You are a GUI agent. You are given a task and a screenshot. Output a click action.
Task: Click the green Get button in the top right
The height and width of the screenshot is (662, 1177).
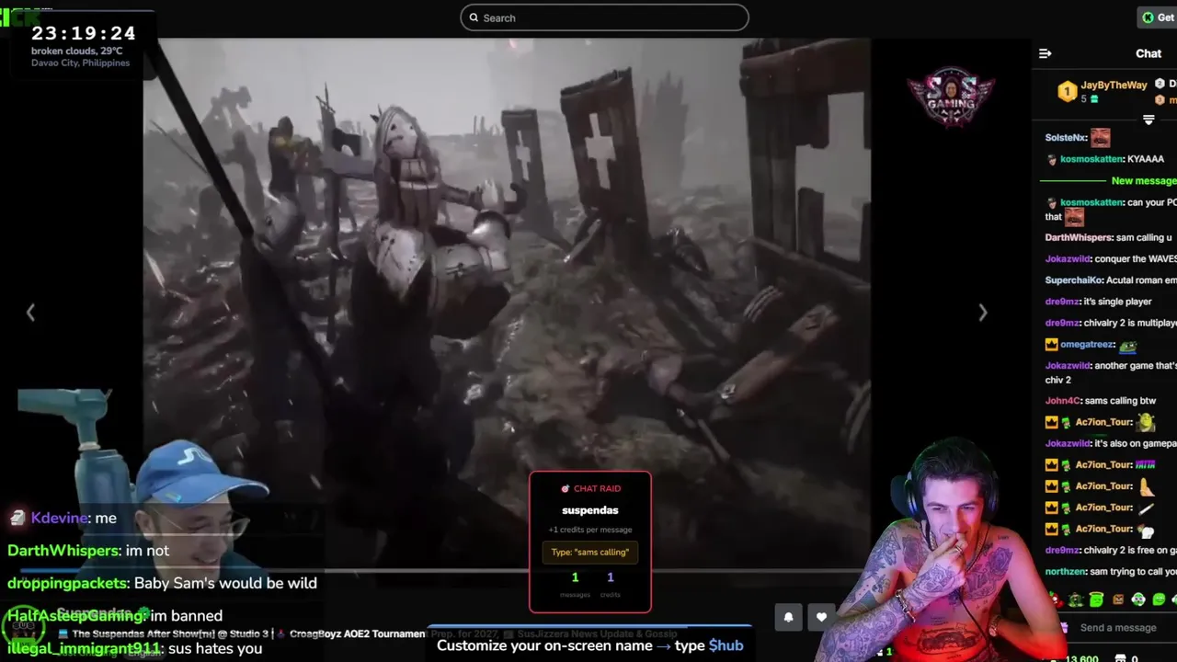pos(1158,17)
